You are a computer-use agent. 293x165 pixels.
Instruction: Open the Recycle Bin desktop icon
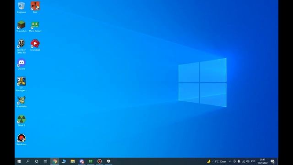(x=22, y=7)
